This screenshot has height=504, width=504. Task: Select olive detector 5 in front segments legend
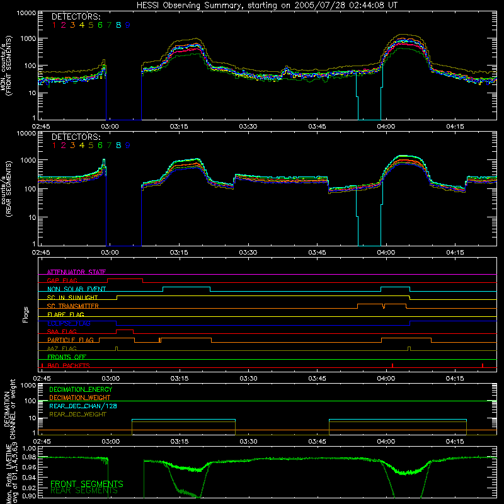click(91, 25)
